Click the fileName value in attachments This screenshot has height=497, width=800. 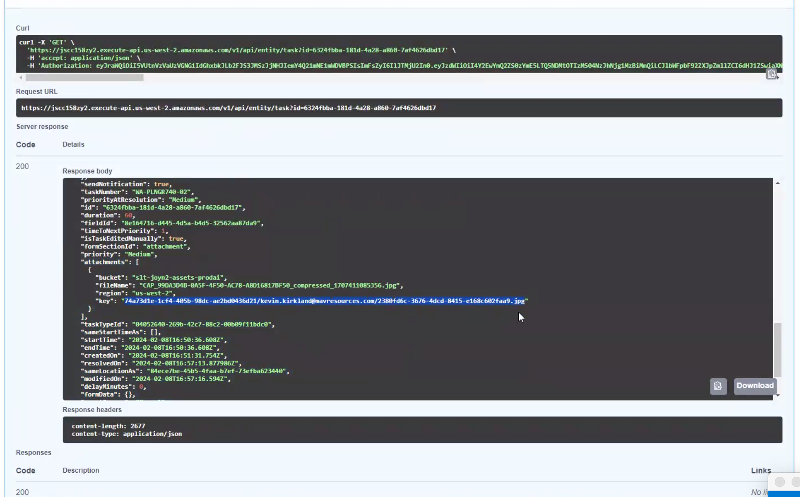pos(269,285)
